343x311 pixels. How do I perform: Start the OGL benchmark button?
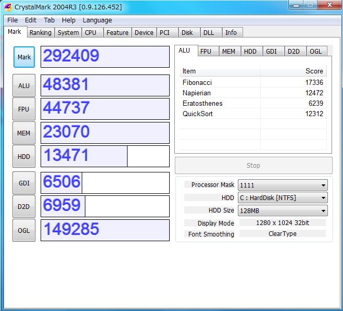click(x=24, y=230)
